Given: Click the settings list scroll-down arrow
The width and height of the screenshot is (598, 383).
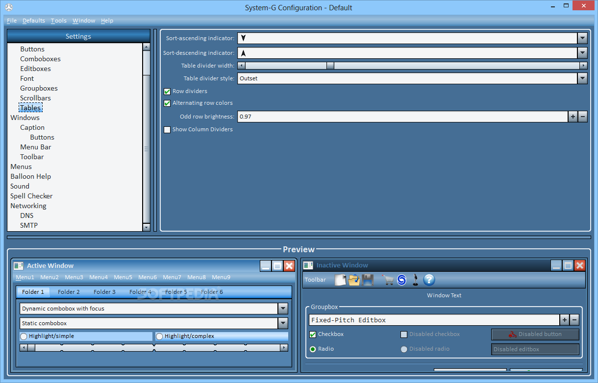Looking at the screenshot, I should 146,227.
